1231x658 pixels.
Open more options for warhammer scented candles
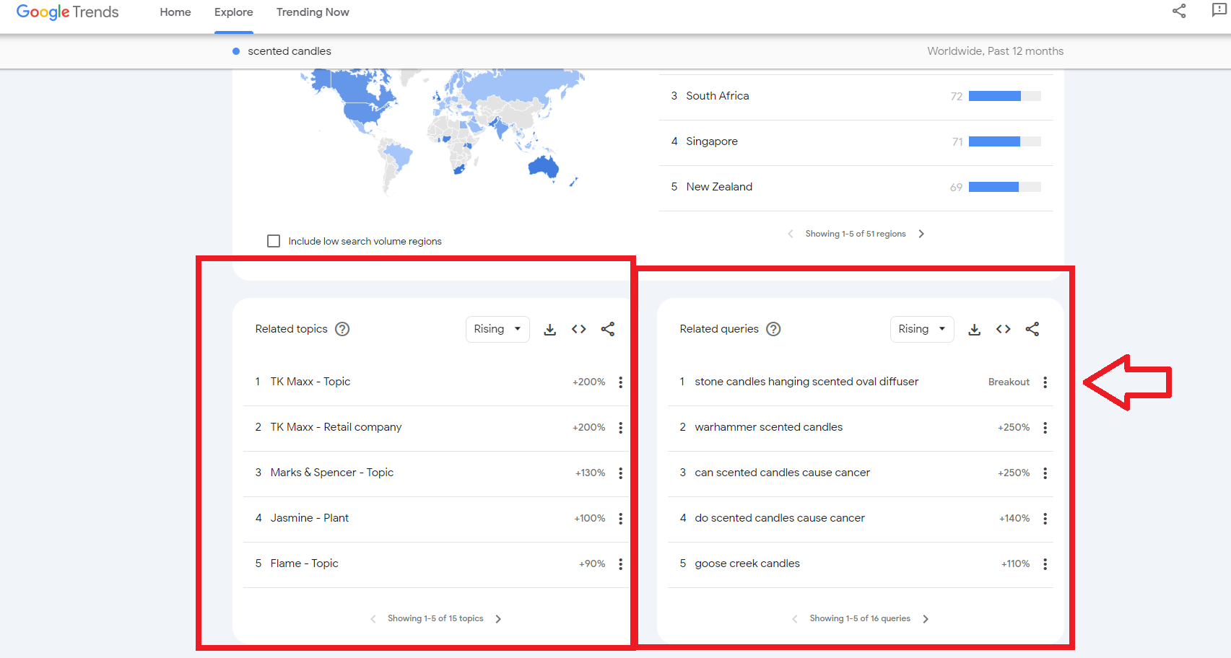pos(1045,428)
